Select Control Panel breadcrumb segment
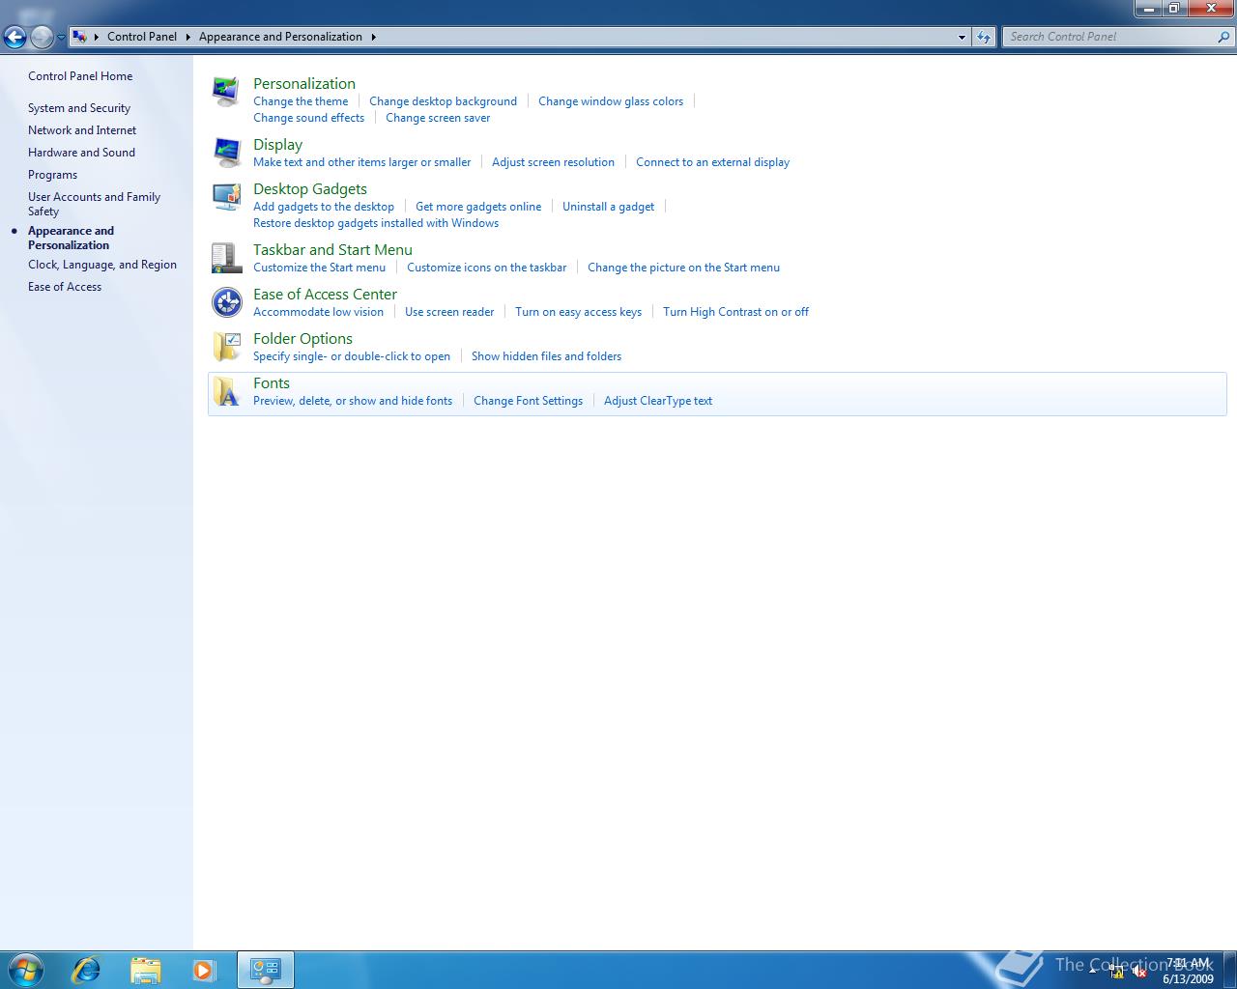1237x989 pixels. pos(142,37)
